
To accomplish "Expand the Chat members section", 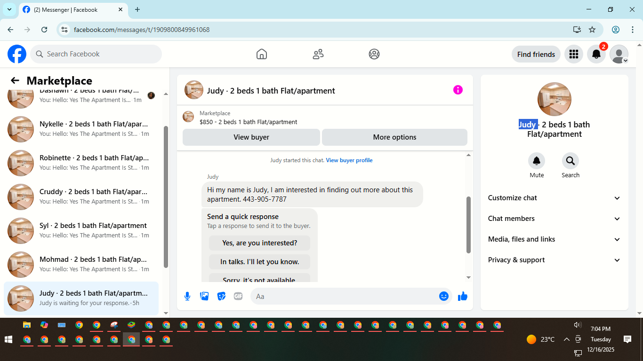I will tap(555, 219).
